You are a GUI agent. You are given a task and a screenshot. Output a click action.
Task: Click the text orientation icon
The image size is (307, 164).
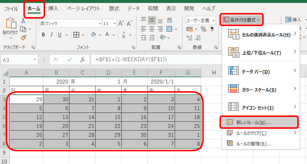click(163, 37)
